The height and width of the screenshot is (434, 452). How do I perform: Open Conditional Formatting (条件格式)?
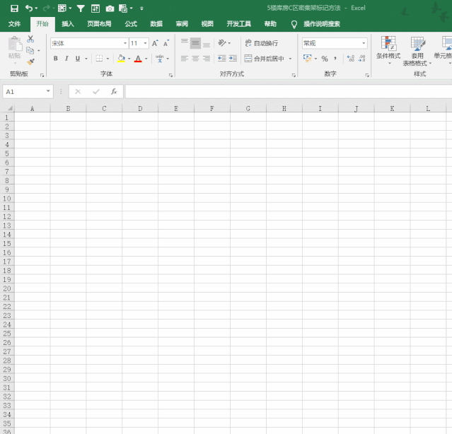point(388,50)
